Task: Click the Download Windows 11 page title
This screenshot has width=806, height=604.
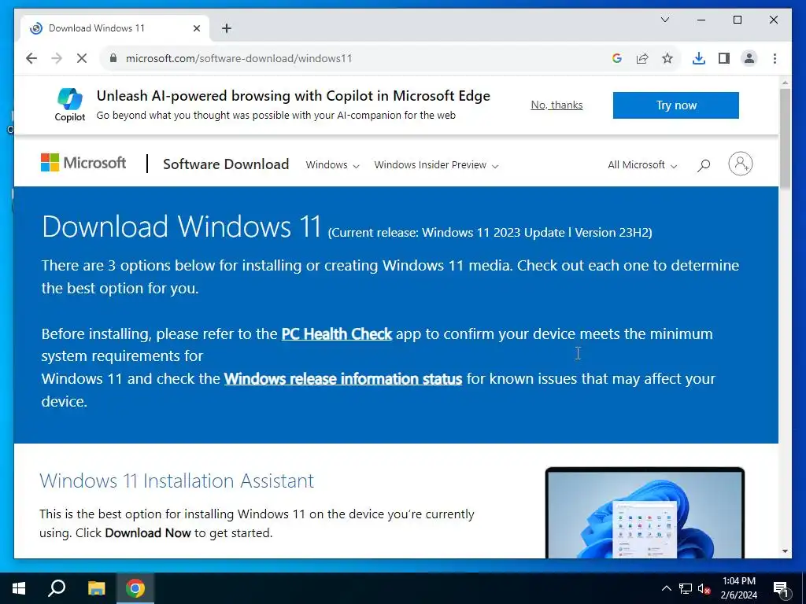Action: click(x=182, y=226)
